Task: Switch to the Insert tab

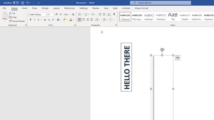Action: point(25,8)
